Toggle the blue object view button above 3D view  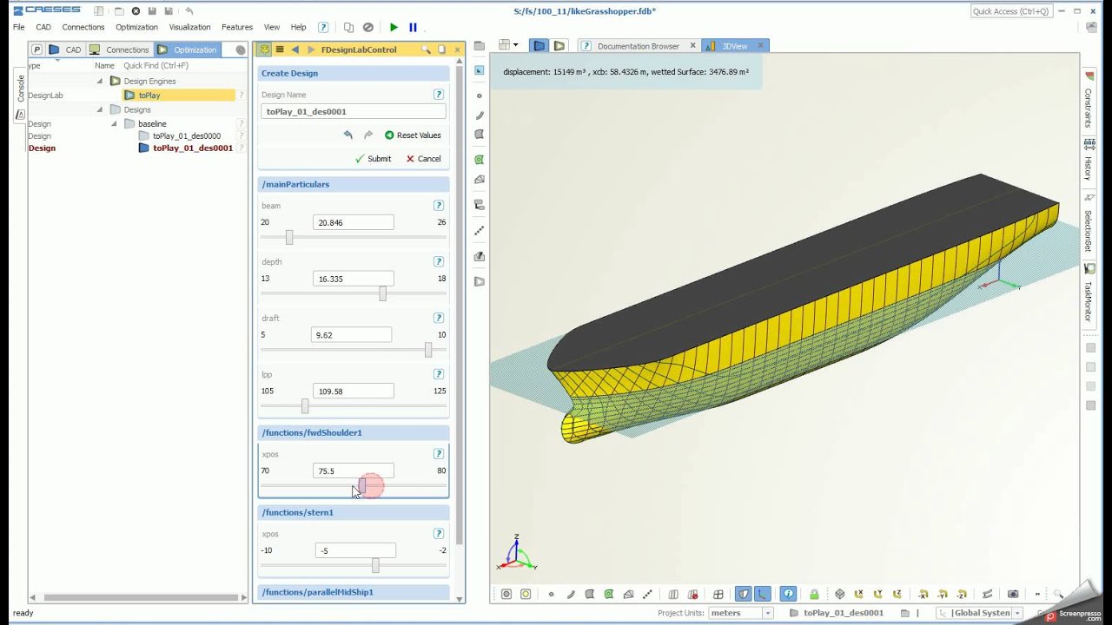(x=539, y=46)
